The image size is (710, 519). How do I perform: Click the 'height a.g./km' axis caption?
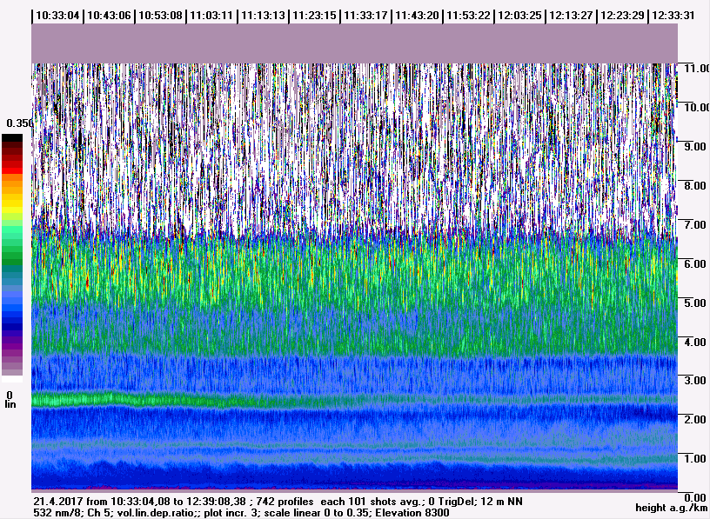[671, 509]
